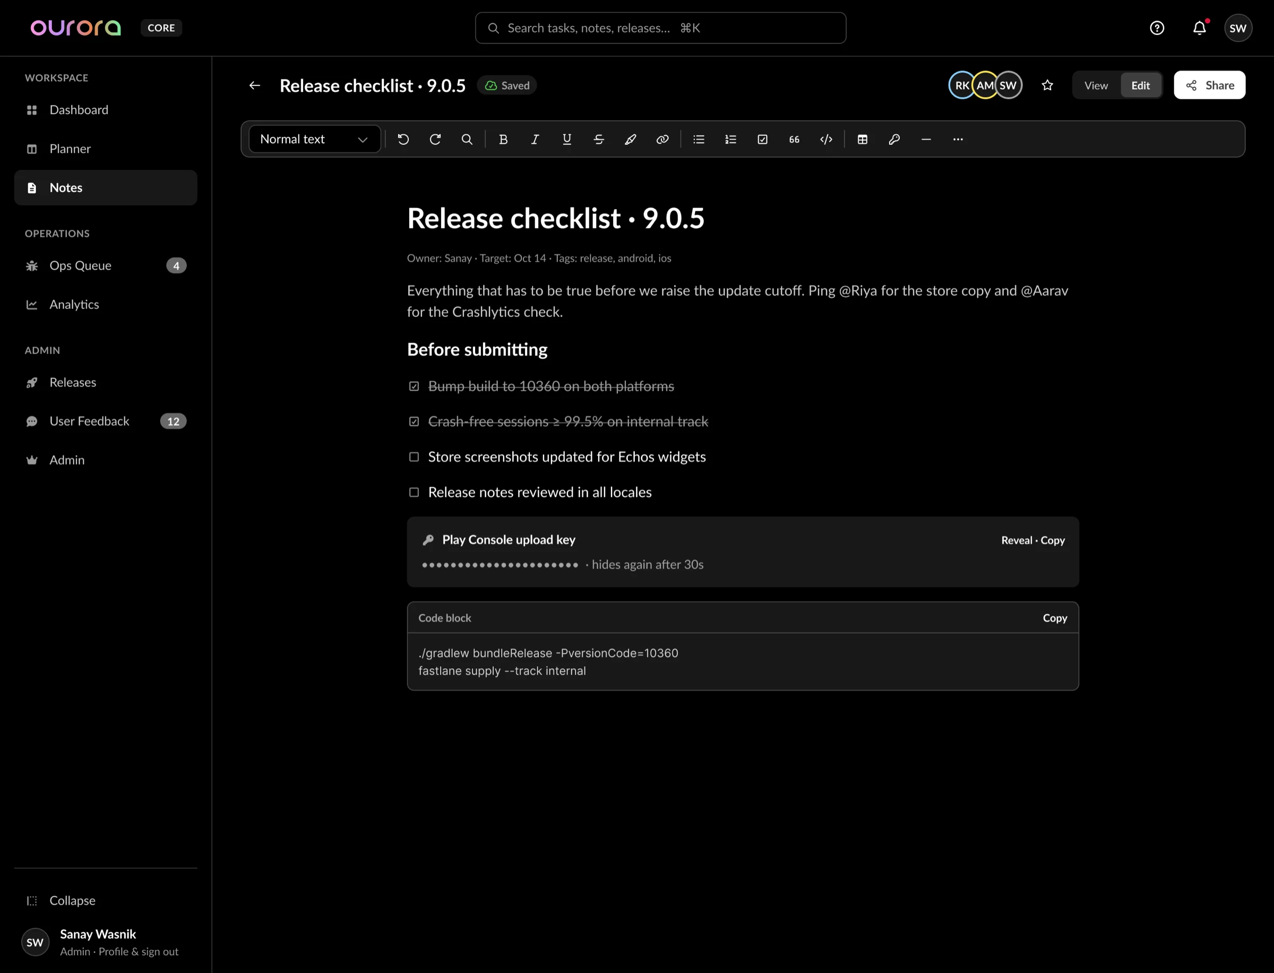1274x973 pixels.
Task: Open Notes in sidebar
Action: click(106, 188)
